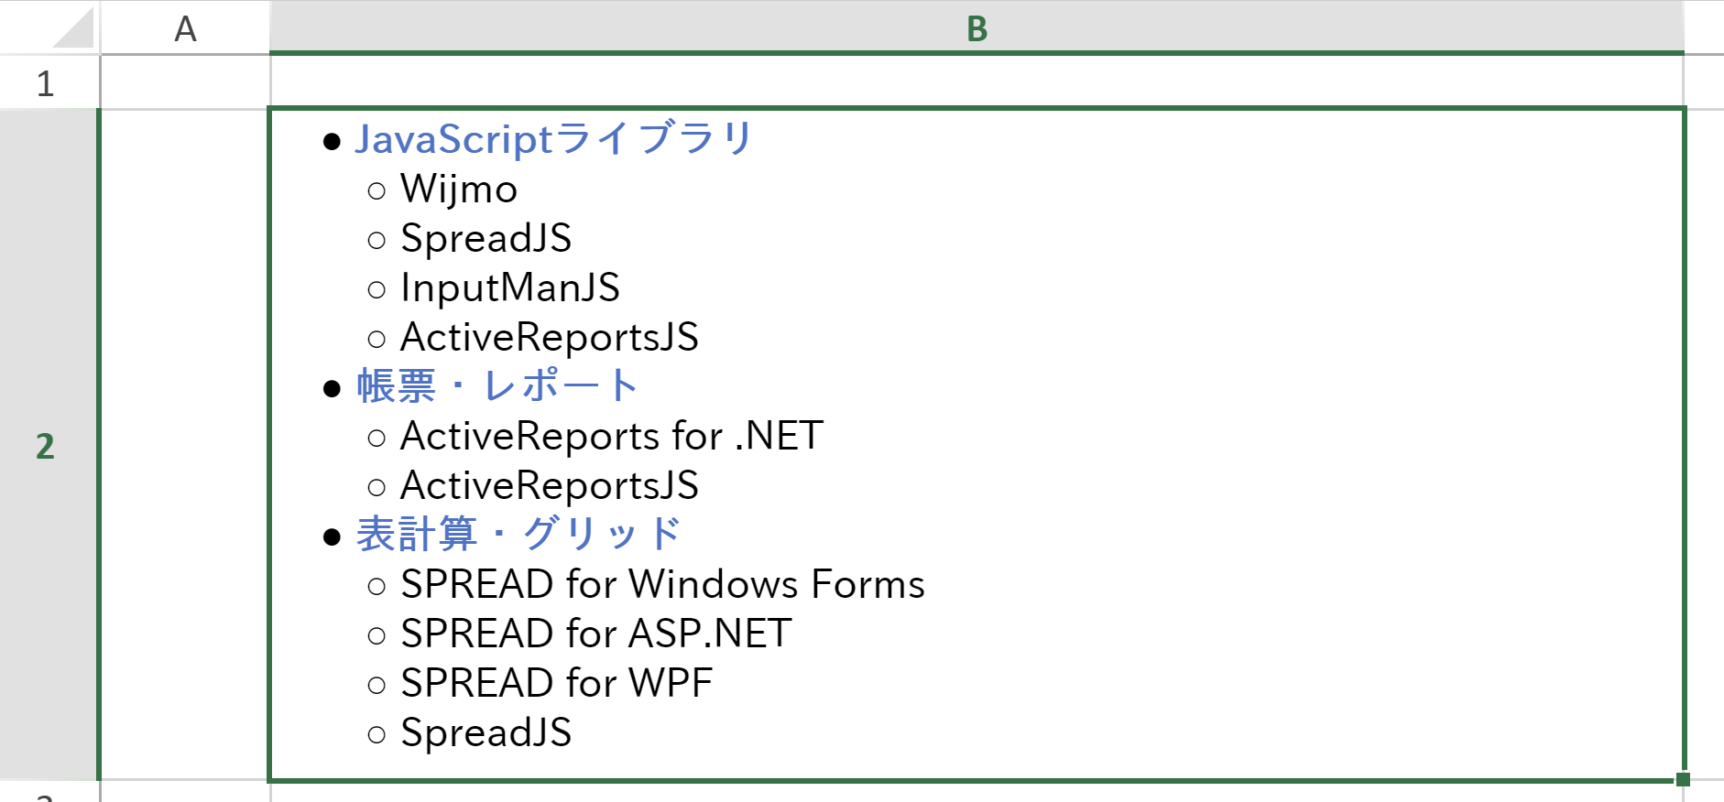Image resolution: width=1724 pixels, height=802 pixels.
Task: Click 'ActiveReportsJS' under JavaScriptライブラリ
Action: click(x=549, y=338)
